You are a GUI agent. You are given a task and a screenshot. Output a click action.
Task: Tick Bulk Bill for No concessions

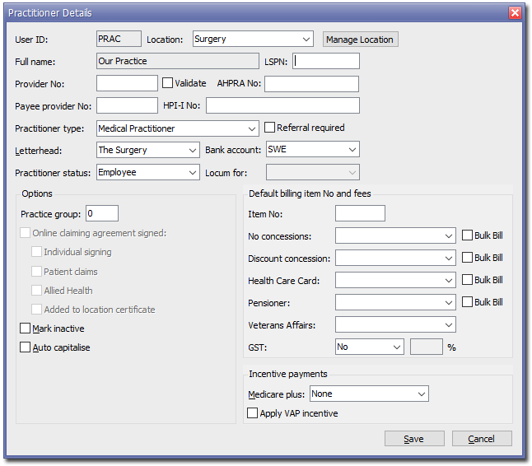(467, 235)
